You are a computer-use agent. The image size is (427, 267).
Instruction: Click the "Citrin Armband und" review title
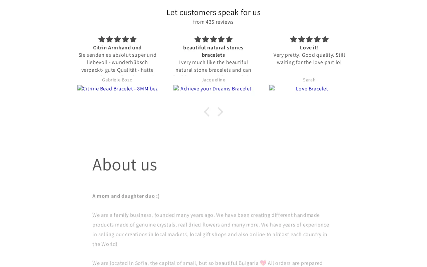click(117, 48)
